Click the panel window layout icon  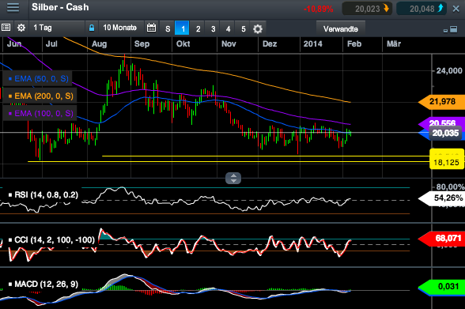pos(453,29)
